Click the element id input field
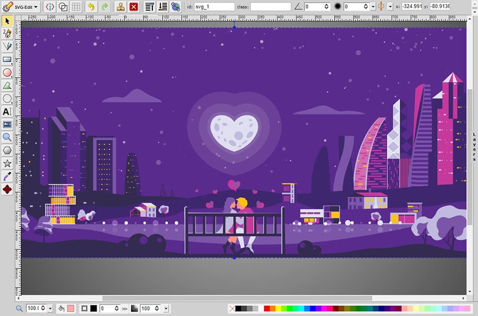The height and width of the screenshot is (316, 478). [x=215, y=7]
